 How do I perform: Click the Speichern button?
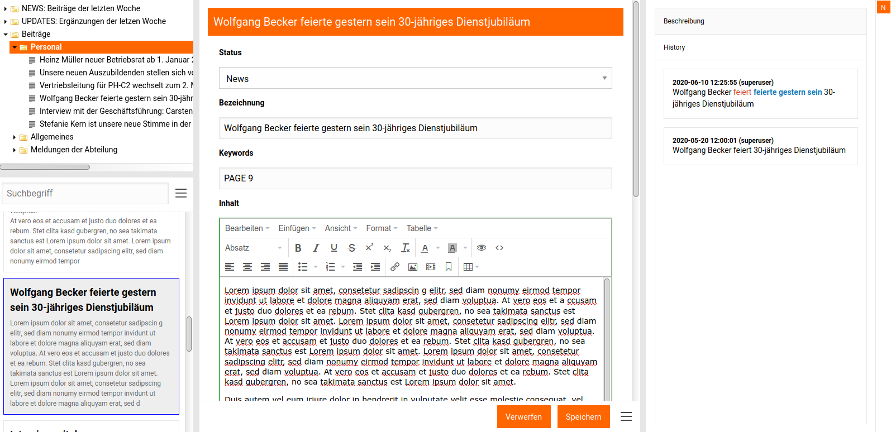tap(583, 417)
